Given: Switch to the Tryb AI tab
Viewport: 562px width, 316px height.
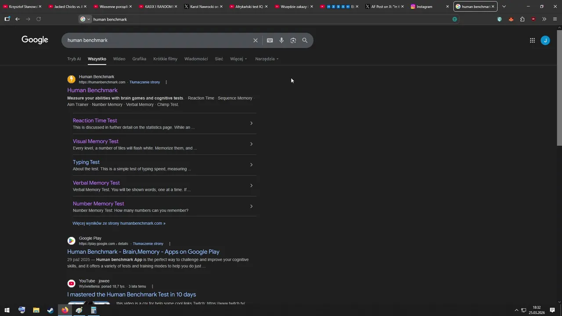Looking at the screenshot, I should (x=74, y=59).
